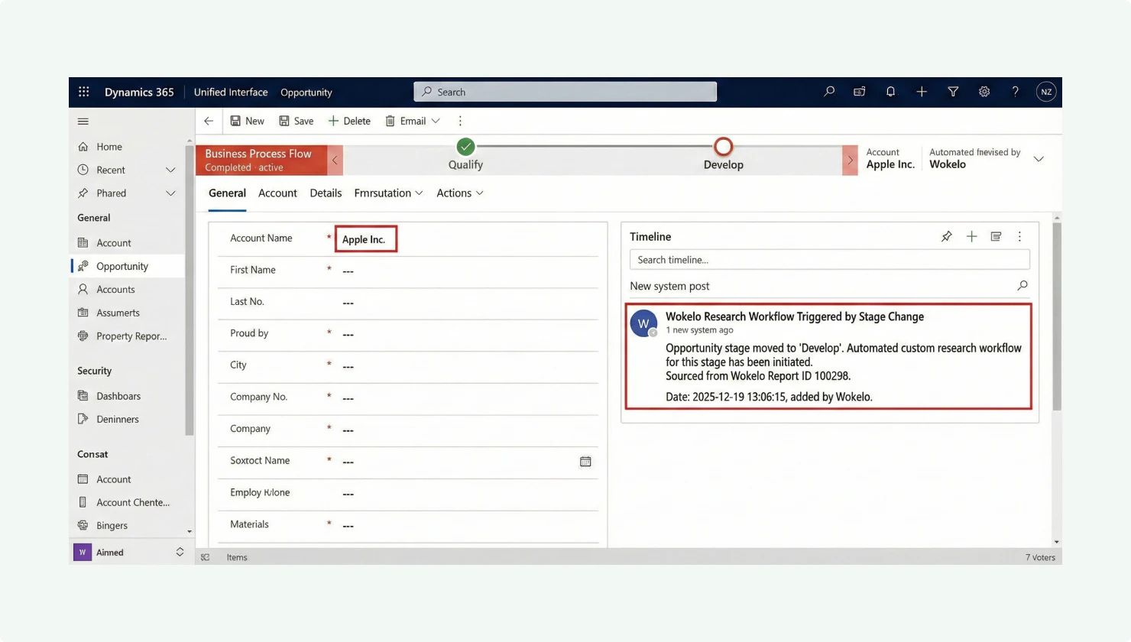The width and height of the screenshot is (1131, 642).
Task: Open the Actions tab dropdown
Action: pos(480,193)
